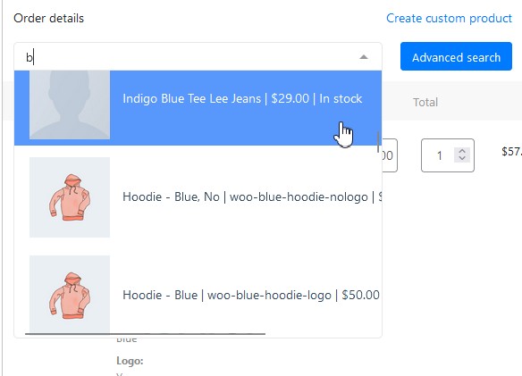Click the silhouette placeholder image for Indigo Blue Tee

click(x=70, y=104)
